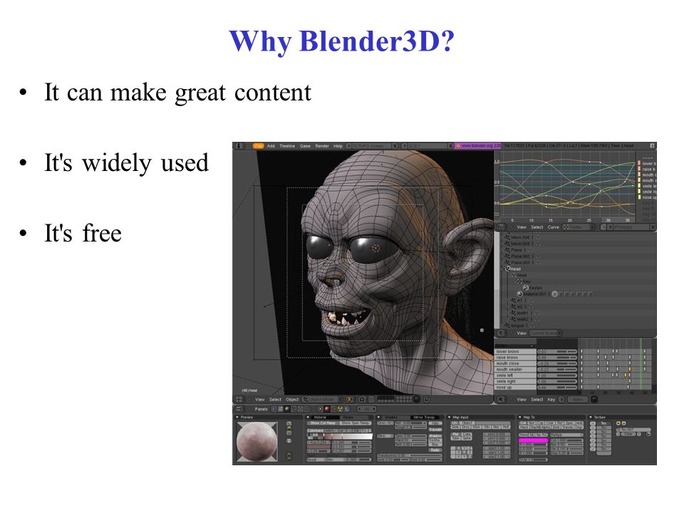Click the IPO curve editor type icon beside its View menu
The image size is (684, 513).
tap(501, 227)
